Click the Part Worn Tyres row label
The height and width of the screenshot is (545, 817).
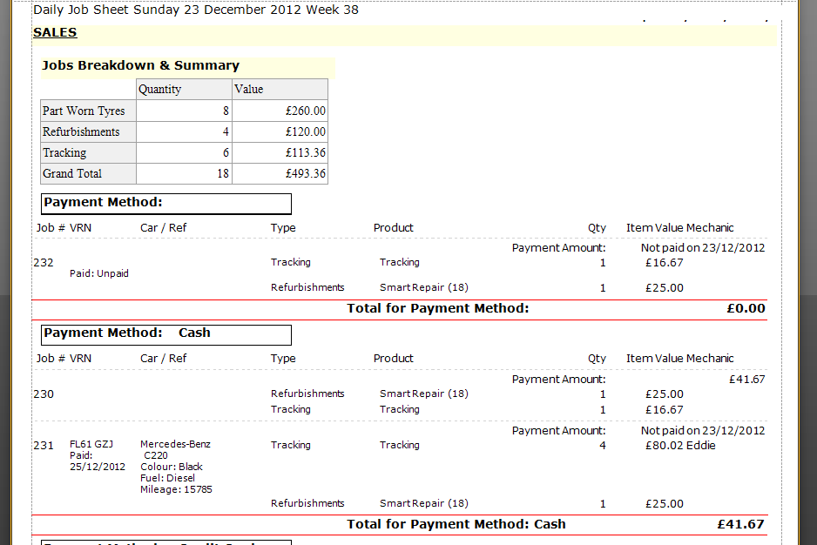84,111
